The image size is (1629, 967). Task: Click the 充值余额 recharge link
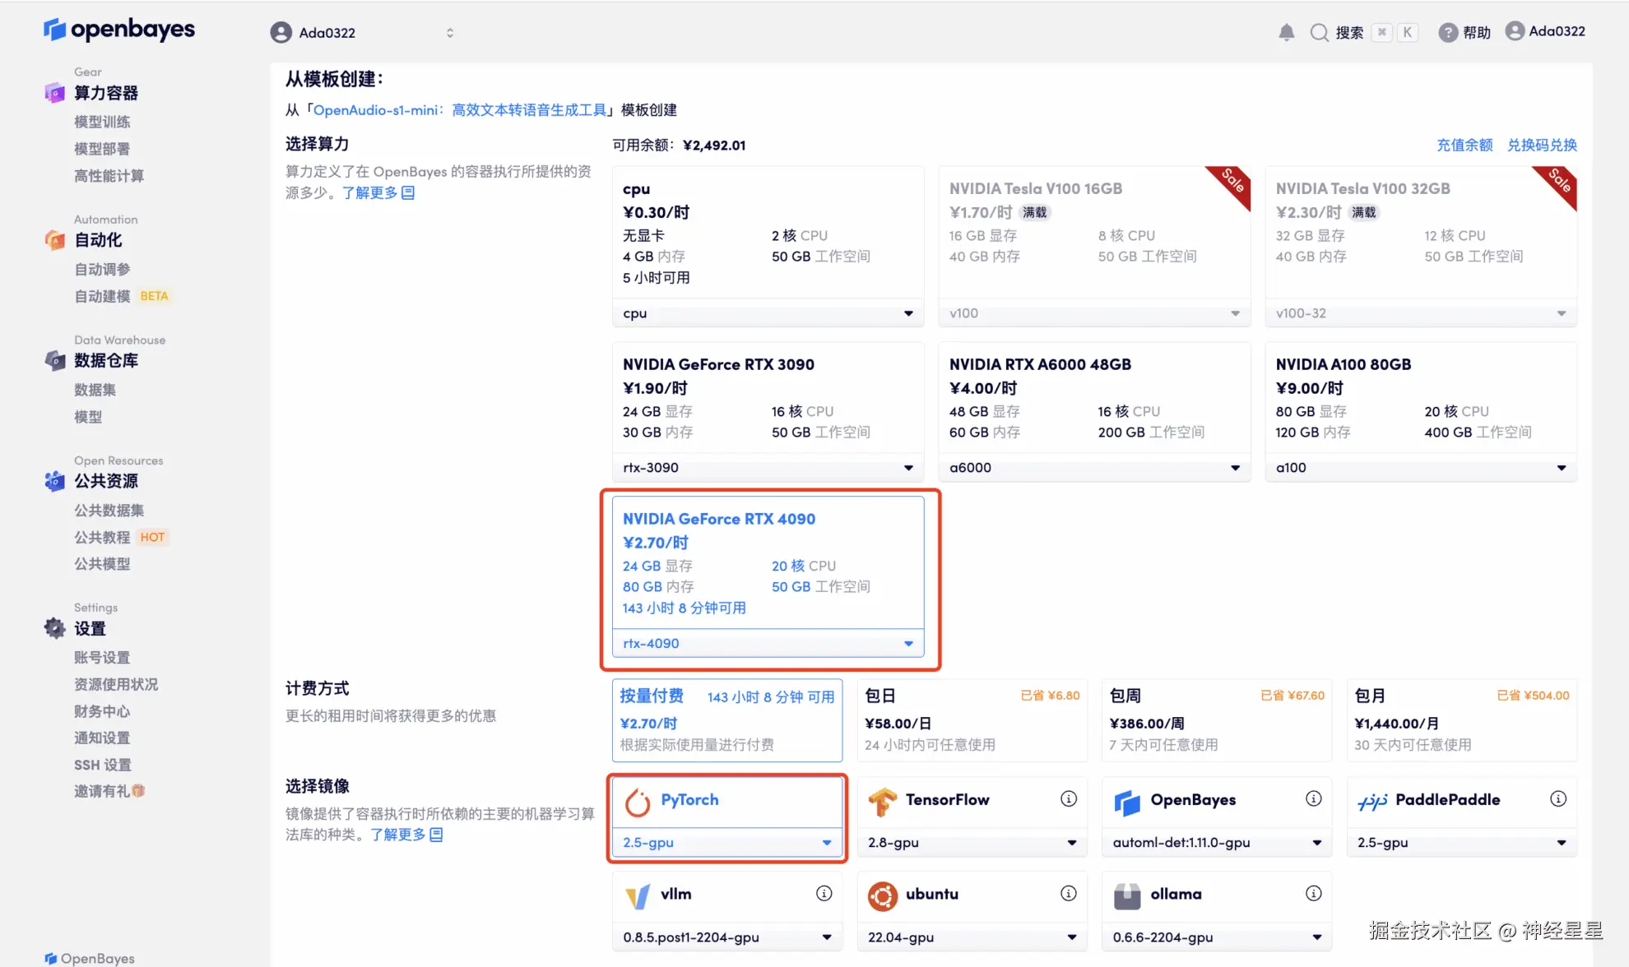[1464, 145]
